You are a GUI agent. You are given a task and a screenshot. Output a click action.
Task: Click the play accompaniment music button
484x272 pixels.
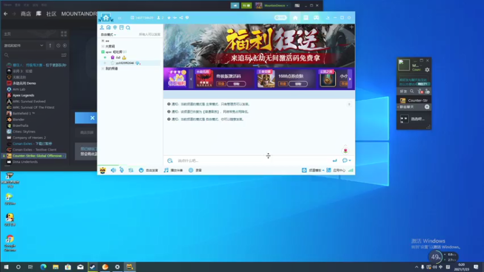pos(174,170)
